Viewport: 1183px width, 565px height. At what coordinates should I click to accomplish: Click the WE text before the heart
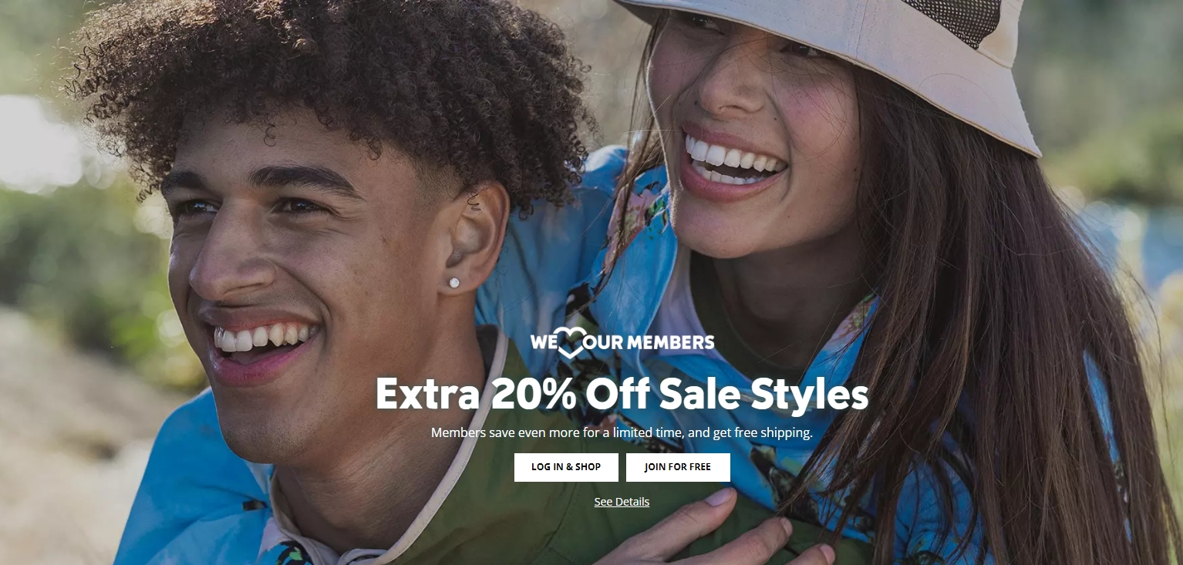coord(543,342)
